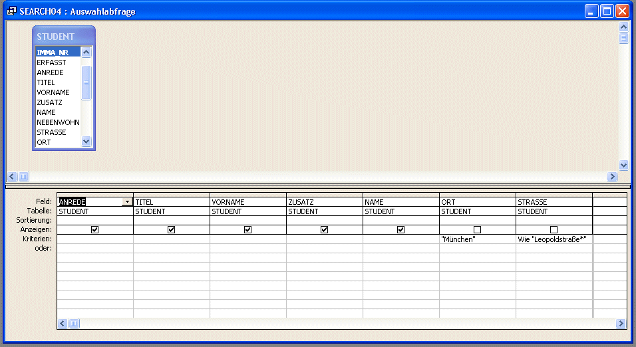
Task: Click the Sortierung cell under ANREDE
Action: [x=95, y=221]
